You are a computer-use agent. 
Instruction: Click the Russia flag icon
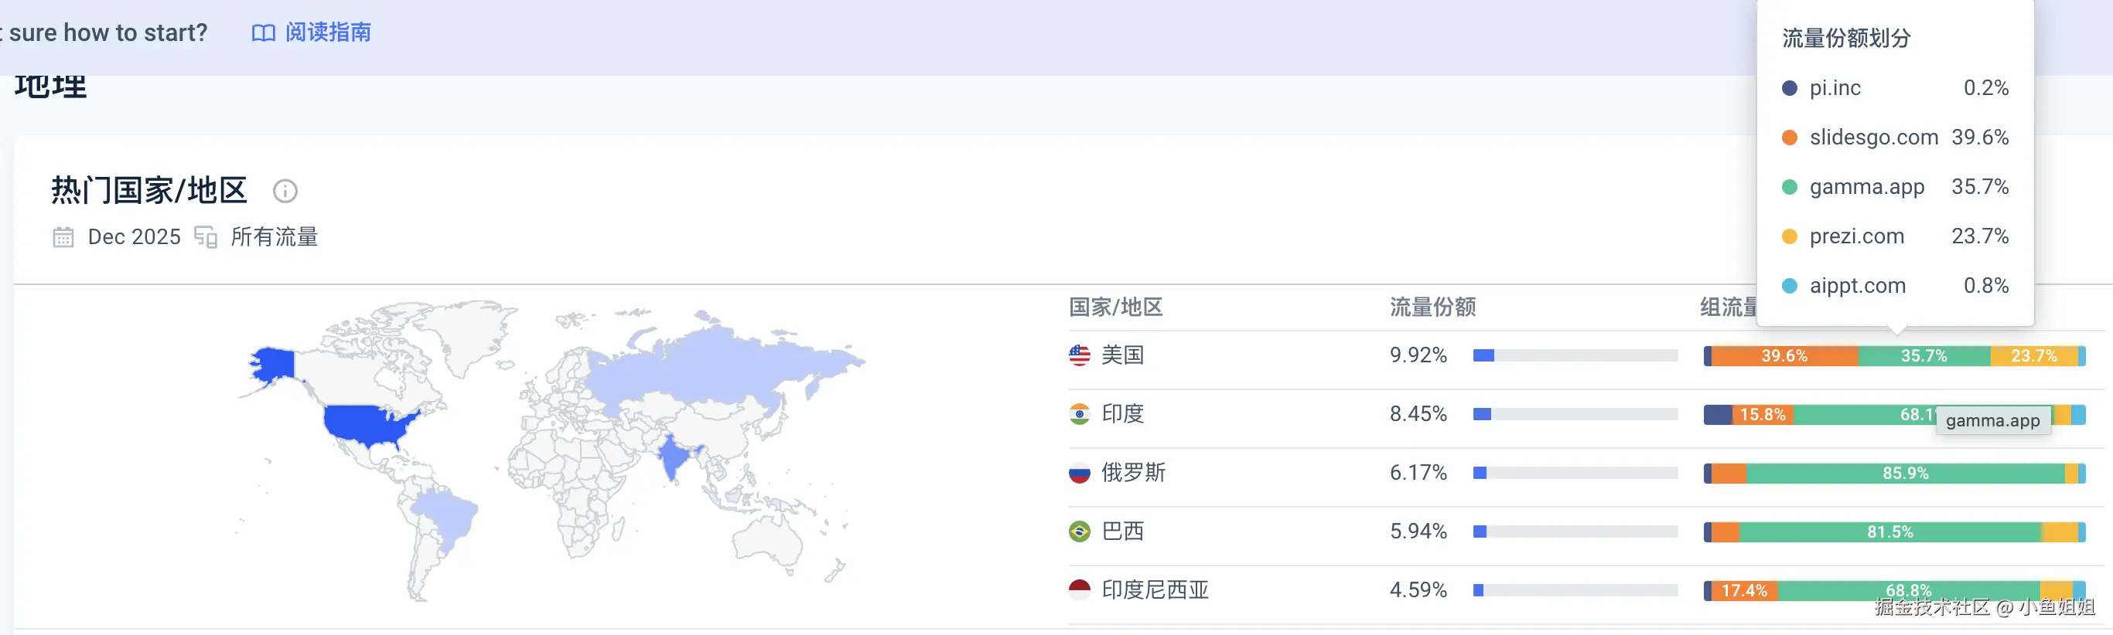(1080, 473)
